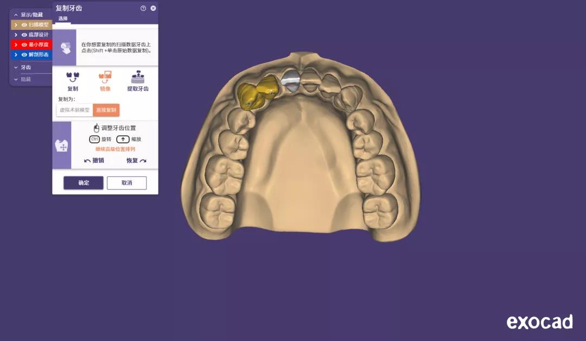Select the 复制 (copy) tooth icon
586x341 pixels.
pos(73,78)
